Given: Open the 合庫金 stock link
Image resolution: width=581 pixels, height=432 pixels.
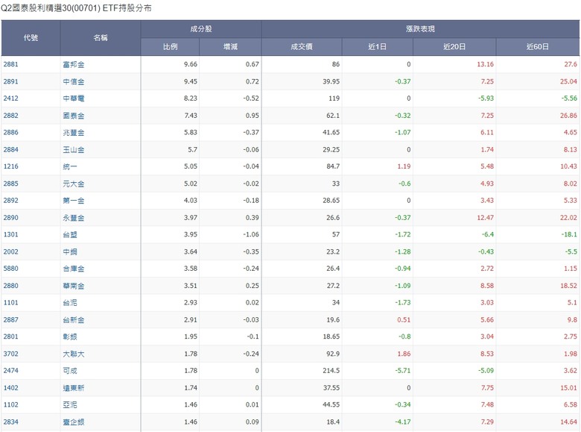Looking at the screenshot, I should coord(73,269).
